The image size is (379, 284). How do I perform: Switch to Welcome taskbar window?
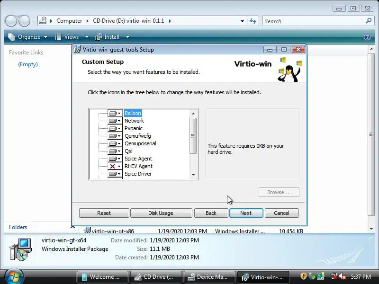(x=102, y=277)
